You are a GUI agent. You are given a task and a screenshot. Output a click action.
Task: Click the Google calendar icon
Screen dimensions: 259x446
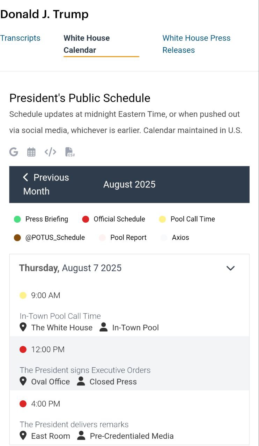pos(14,152)
